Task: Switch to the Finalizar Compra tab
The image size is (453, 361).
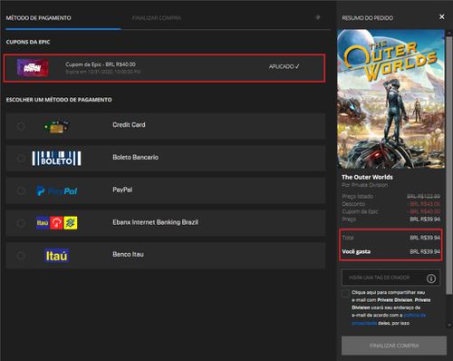Action: tap(157, 18)
